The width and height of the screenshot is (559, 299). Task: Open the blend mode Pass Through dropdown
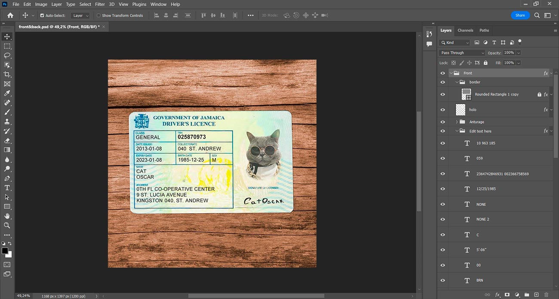tap(462, 53)
